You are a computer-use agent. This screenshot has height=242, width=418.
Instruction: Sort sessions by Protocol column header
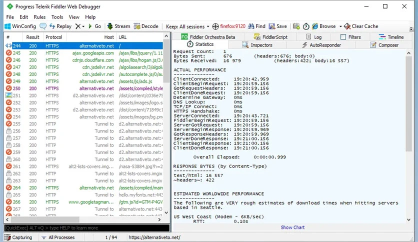[54, 37]
